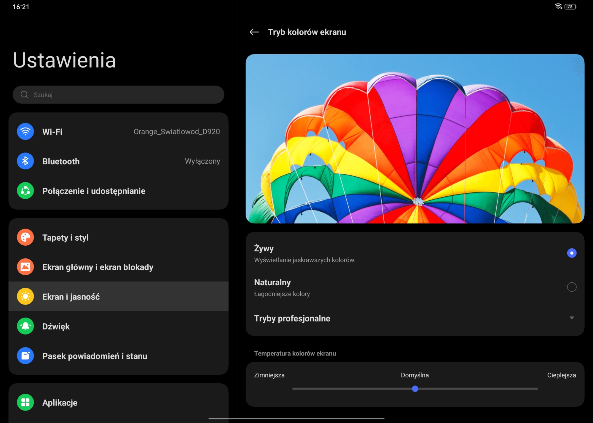
Task: Tap the Orange_Swiatlowod_D920 network name
Action: 177,132
